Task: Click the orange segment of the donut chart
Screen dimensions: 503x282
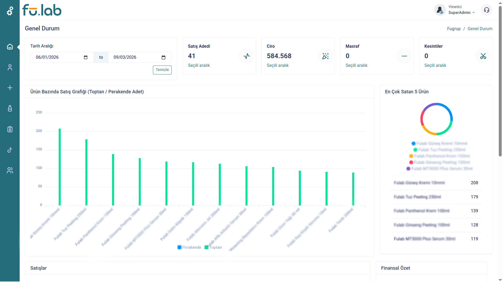Action: (428, 131)
